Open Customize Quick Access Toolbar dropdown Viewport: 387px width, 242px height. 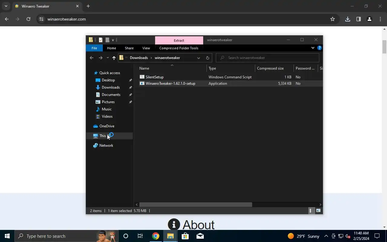point(113,40)
